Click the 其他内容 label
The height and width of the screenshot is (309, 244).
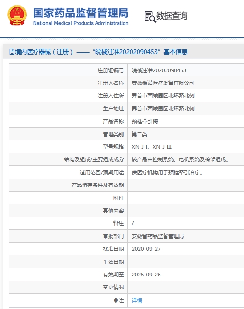[113, 211]
